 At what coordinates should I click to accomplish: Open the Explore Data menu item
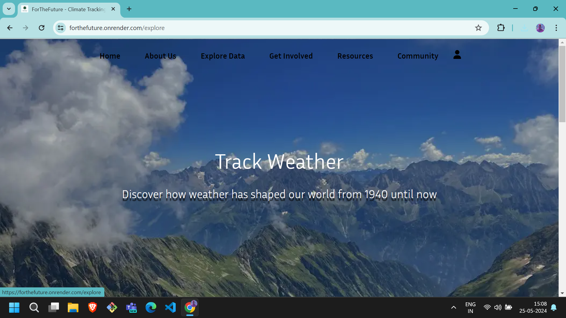coord(223,56)
